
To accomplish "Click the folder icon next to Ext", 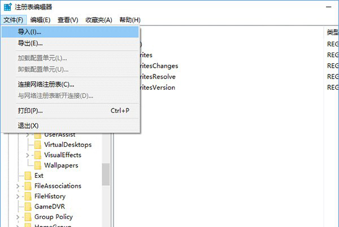I will point(28,176).
